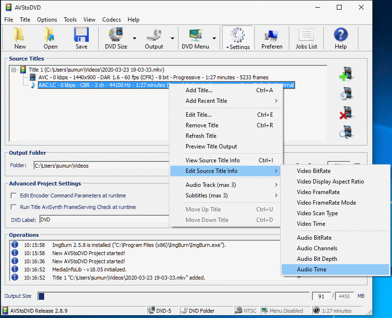Enable Edit Encoder Command Parameters at runtime
The width and height of the screenshot is (392, 318).
tap(13, 196)
